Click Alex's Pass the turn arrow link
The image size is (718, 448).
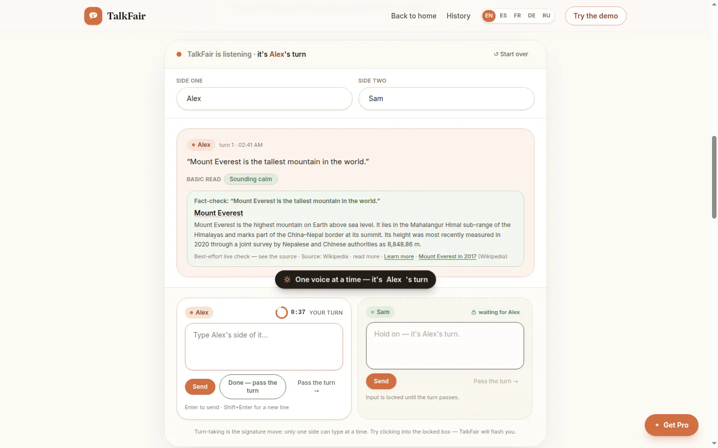click(x=316, y=387)
